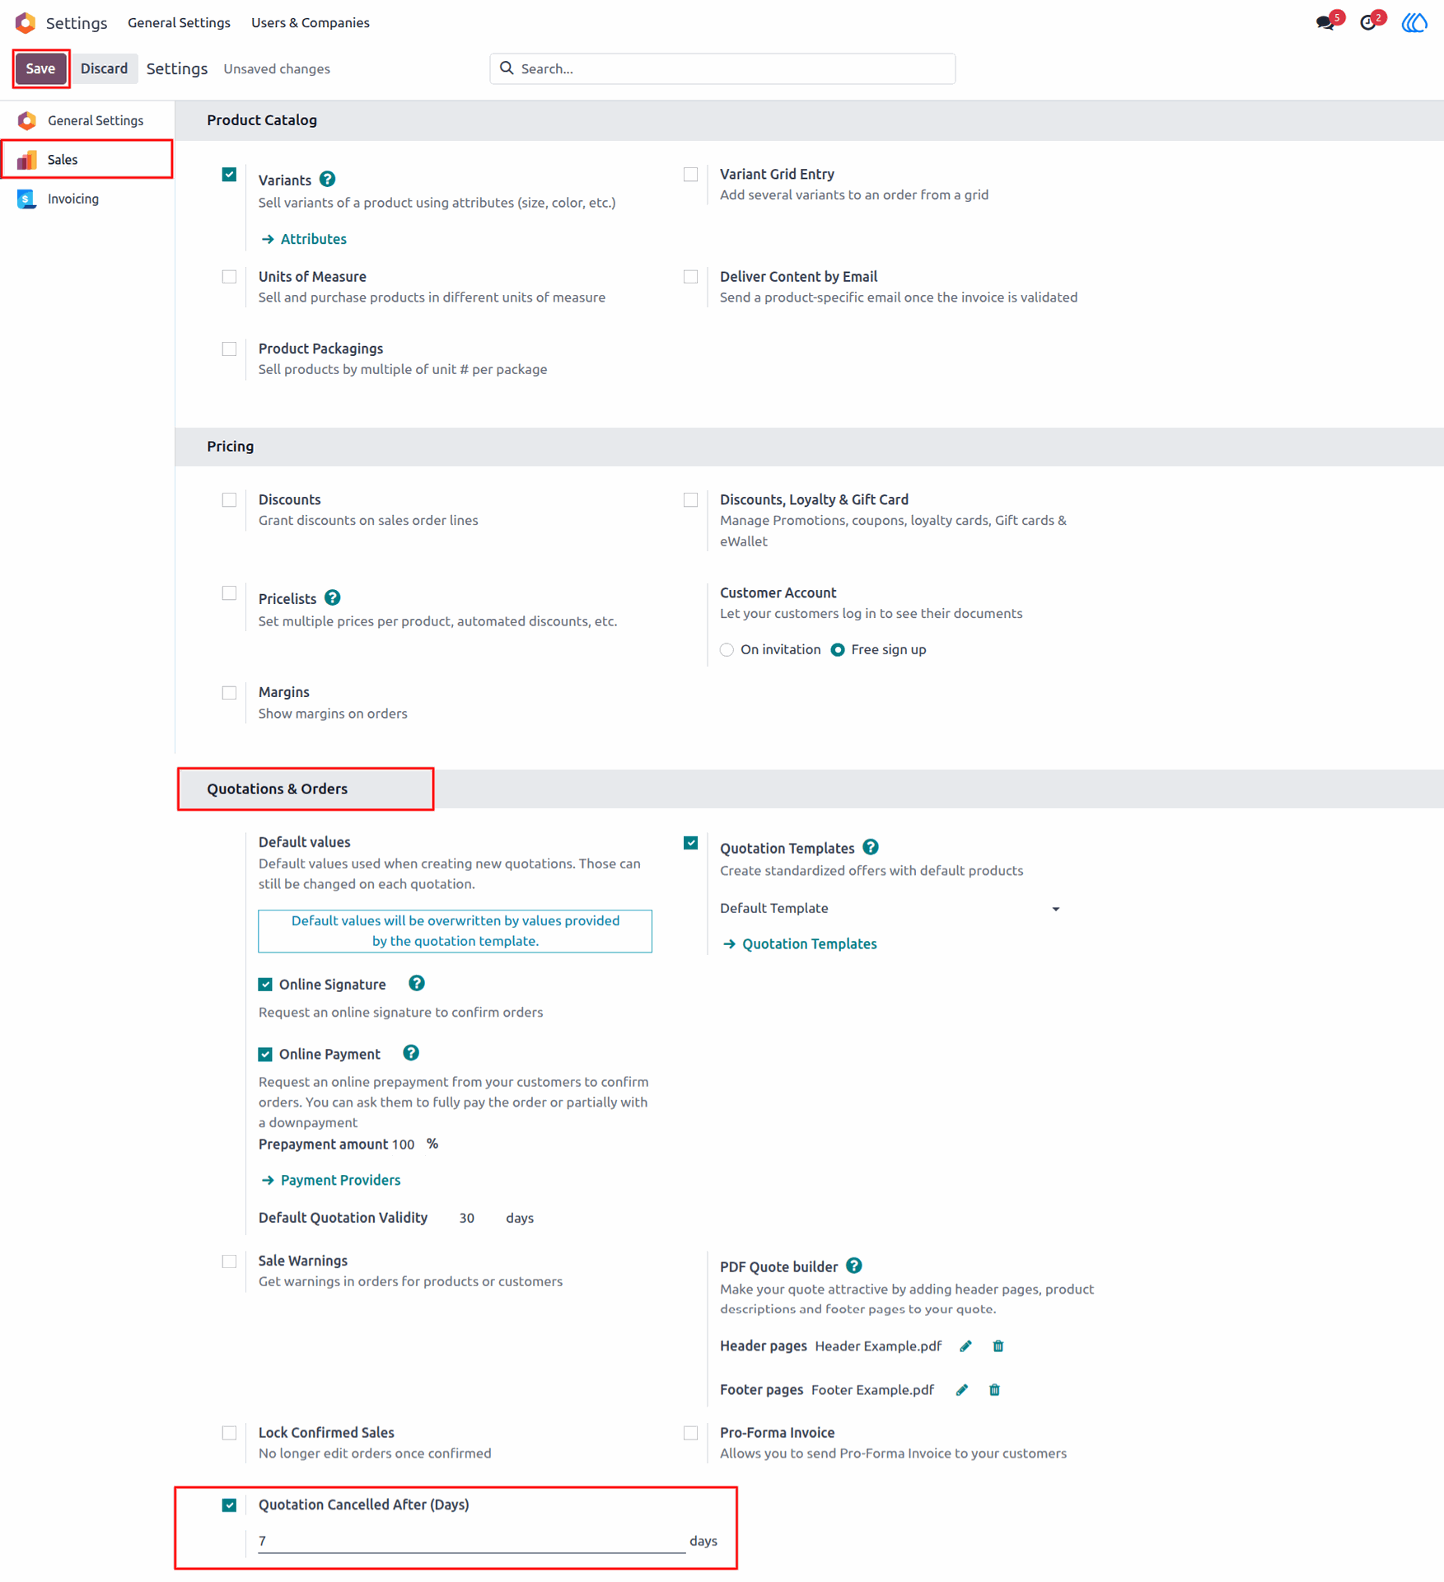
Task: Select Sales in the settings sidebar
Action: click(x=86, y=159)
